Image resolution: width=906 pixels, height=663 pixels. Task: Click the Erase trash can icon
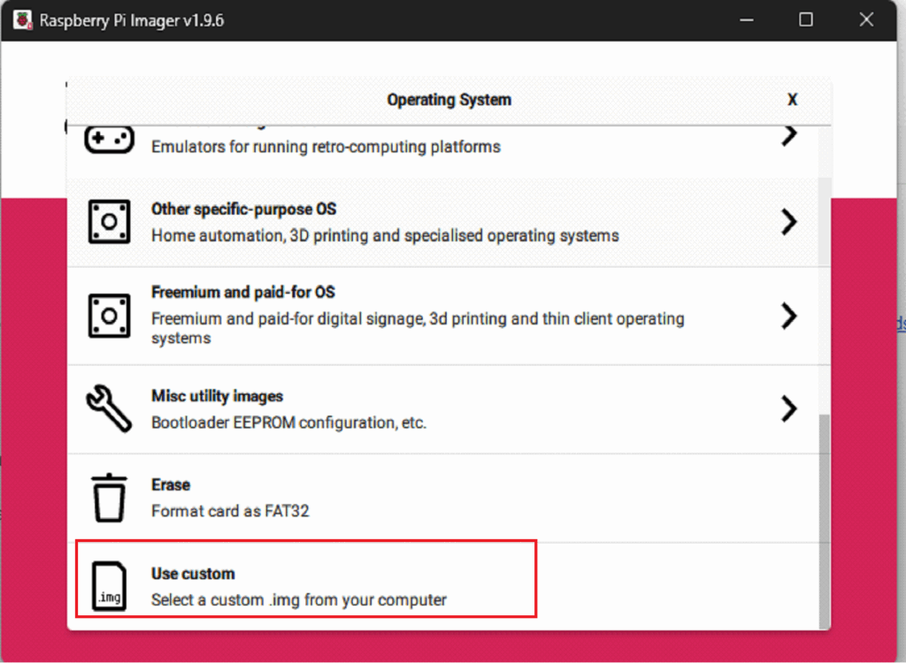tap(109, 498)
